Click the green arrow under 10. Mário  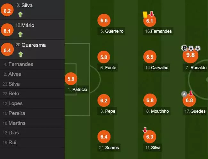coord(20,34)
